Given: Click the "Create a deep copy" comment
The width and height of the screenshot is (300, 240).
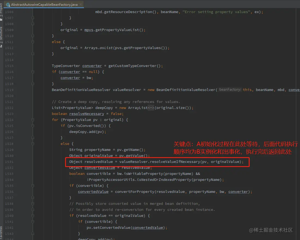Looking at the screenshot, I should 116,102.
